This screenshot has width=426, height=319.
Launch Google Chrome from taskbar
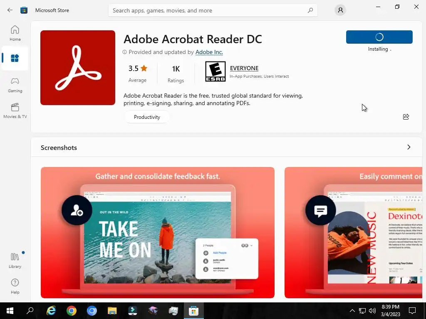tap(72, 311)
